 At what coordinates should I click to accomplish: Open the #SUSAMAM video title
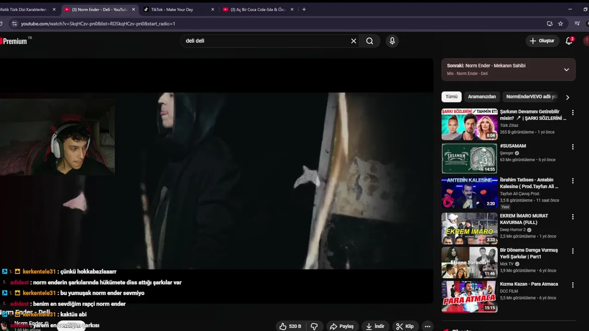pos(513,146)
